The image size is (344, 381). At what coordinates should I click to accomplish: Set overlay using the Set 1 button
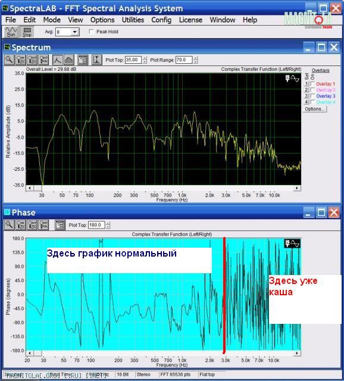point(307,84)
